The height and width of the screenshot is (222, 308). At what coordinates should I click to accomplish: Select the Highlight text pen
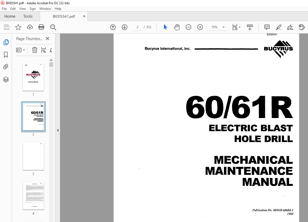[x=279, y=27]
